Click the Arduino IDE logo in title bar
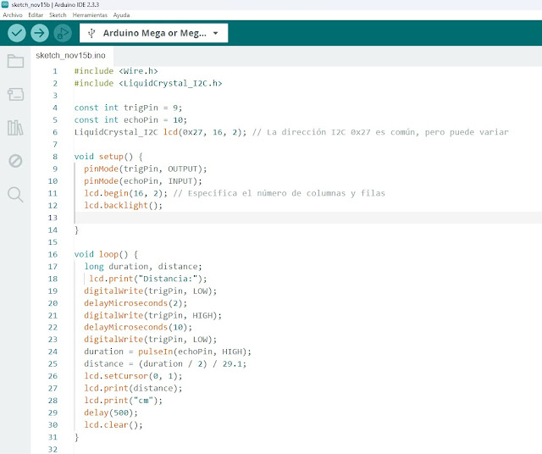 click(x=5, y=4)
